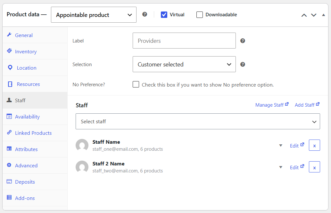Open the Availability tab
The height and width of the screenshot is (213, 331).
(35, 117)
